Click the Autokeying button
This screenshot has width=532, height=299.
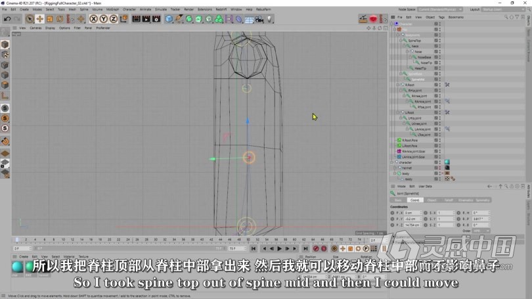pyautogui.click(x=324, y=249)
